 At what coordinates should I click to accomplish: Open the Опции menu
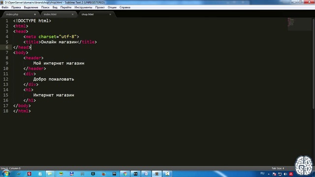pos(112,7)
